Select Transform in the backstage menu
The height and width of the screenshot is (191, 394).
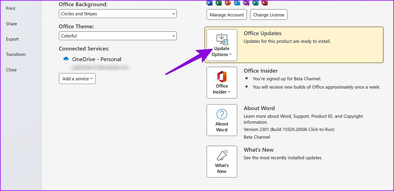click(x=16, y=54)
